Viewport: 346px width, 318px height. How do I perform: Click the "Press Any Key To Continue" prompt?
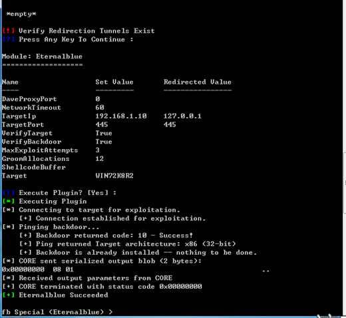coord(68,39)
